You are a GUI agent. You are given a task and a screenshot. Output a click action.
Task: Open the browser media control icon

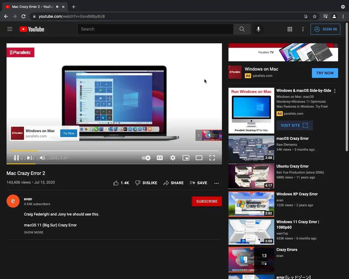pos(325,16)
